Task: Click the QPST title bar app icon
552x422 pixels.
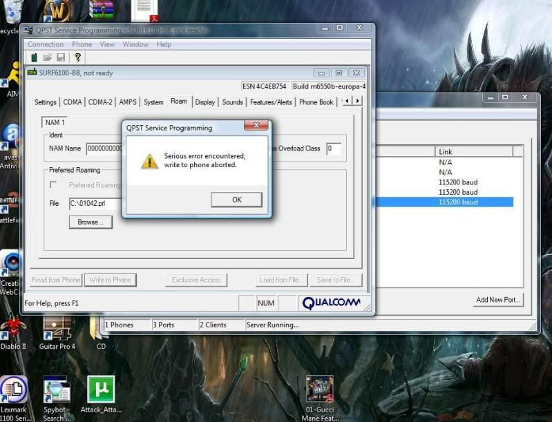Action: (x=28, y=30)
